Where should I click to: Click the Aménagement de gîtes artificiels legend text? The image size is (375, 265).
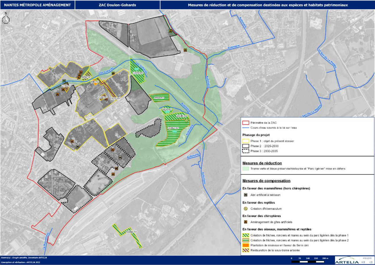click(271, 222)
